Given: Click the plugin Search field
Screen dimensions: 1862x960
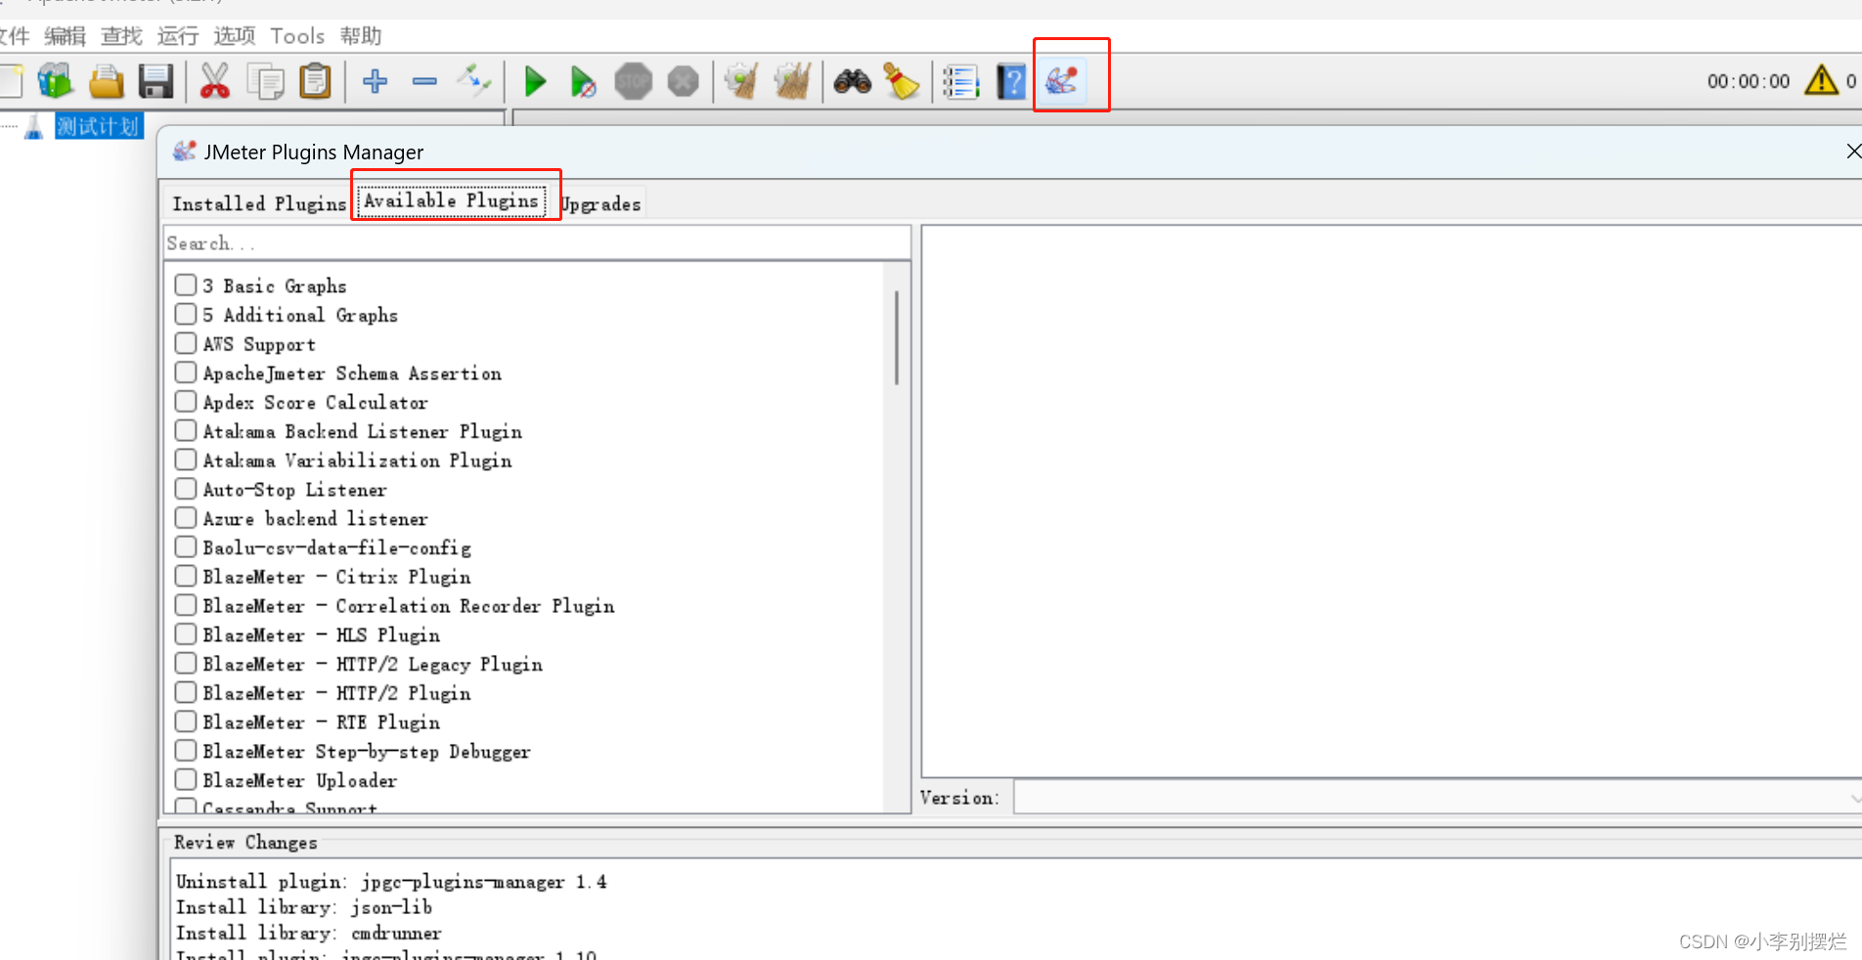Looking at the screenshot, I should click(x=537, y=243).
